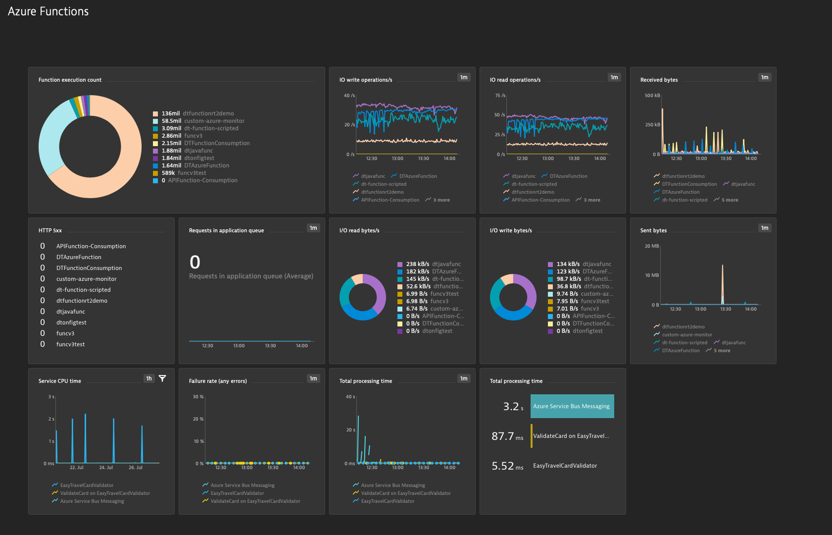Click the '3 more' legend link in IO read operations

coord(588,200)
